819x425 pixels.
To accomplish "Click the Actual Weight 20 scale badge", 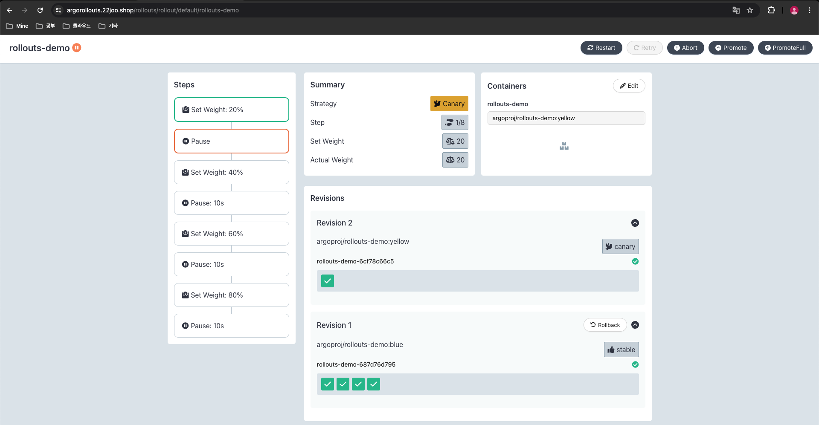I will click(x=455, y=160).
